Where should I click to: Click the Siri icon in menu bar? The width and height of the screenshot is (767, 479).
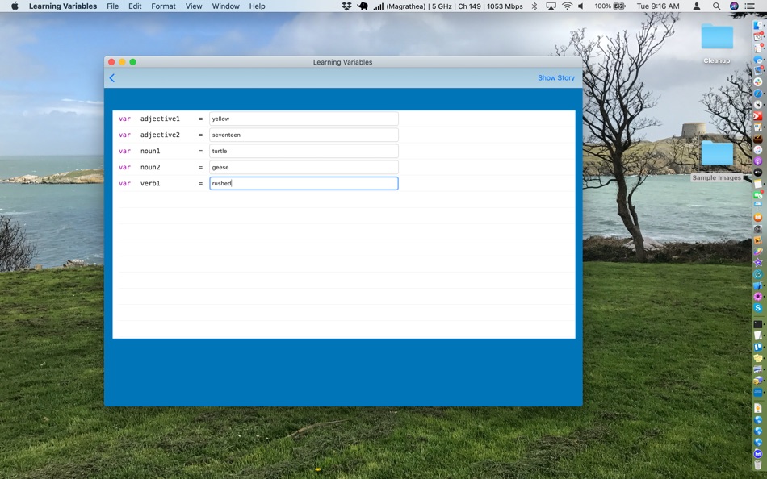point(734,6)
